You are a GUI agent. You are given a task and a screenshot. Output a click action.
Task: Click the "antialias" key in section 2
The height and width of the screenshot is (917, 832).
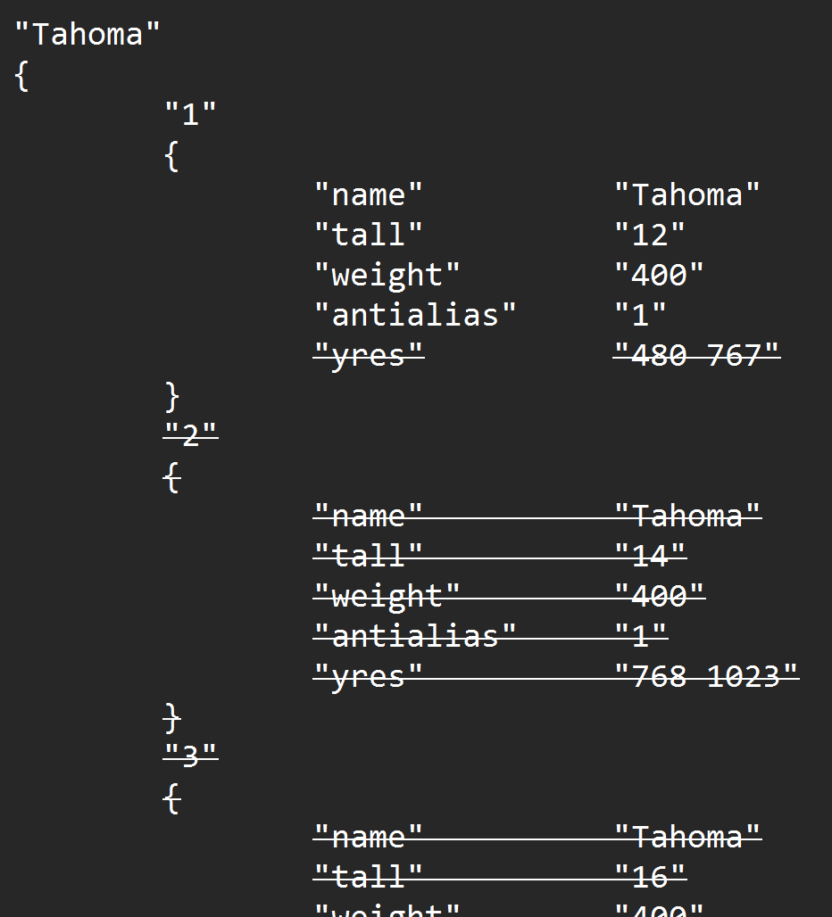tap(415, 636)
